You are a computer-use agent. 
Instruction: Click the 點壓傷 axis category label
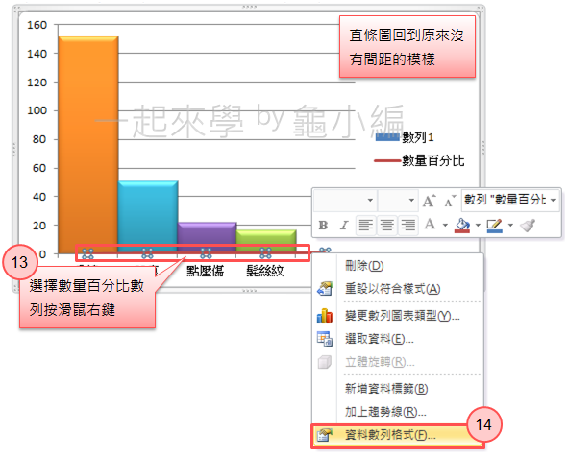click(206, 271)
